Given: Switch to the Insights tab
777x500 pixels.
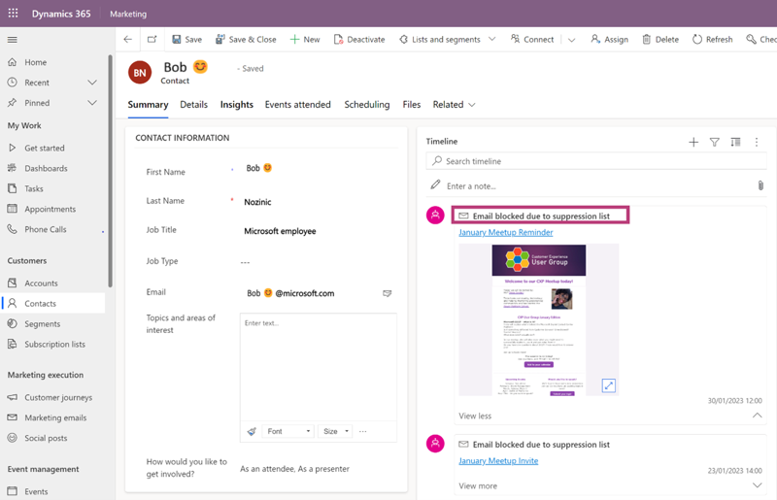Looking at the screenshot, I should pyautogui.click(x=236, y=105).
